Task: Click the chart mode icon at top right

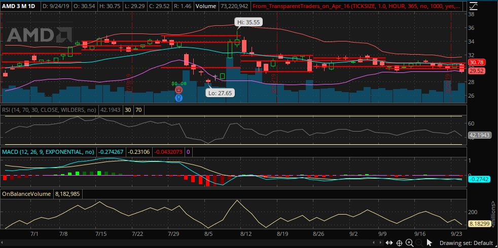Action: (x=473, y=6)
